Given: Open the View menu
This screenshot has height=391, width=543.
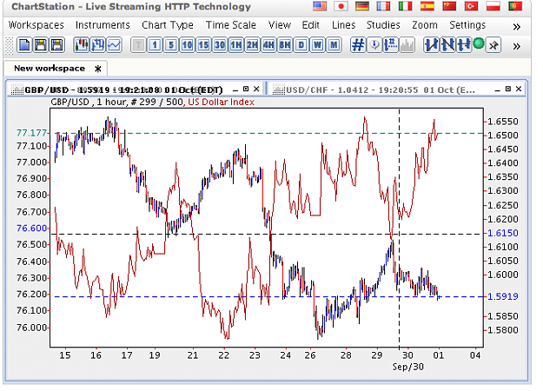Looking at the screenshot, I should 280,25.
